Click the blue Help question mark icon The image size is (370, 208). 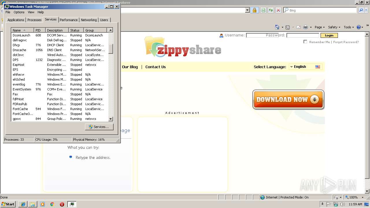coord(359,27)
